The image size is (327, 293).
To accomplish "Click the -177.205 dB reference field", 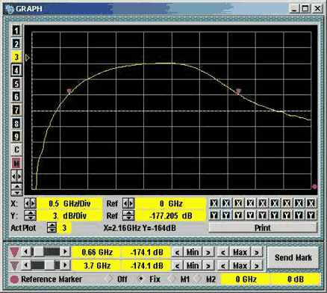I will (x=171, y=215).
